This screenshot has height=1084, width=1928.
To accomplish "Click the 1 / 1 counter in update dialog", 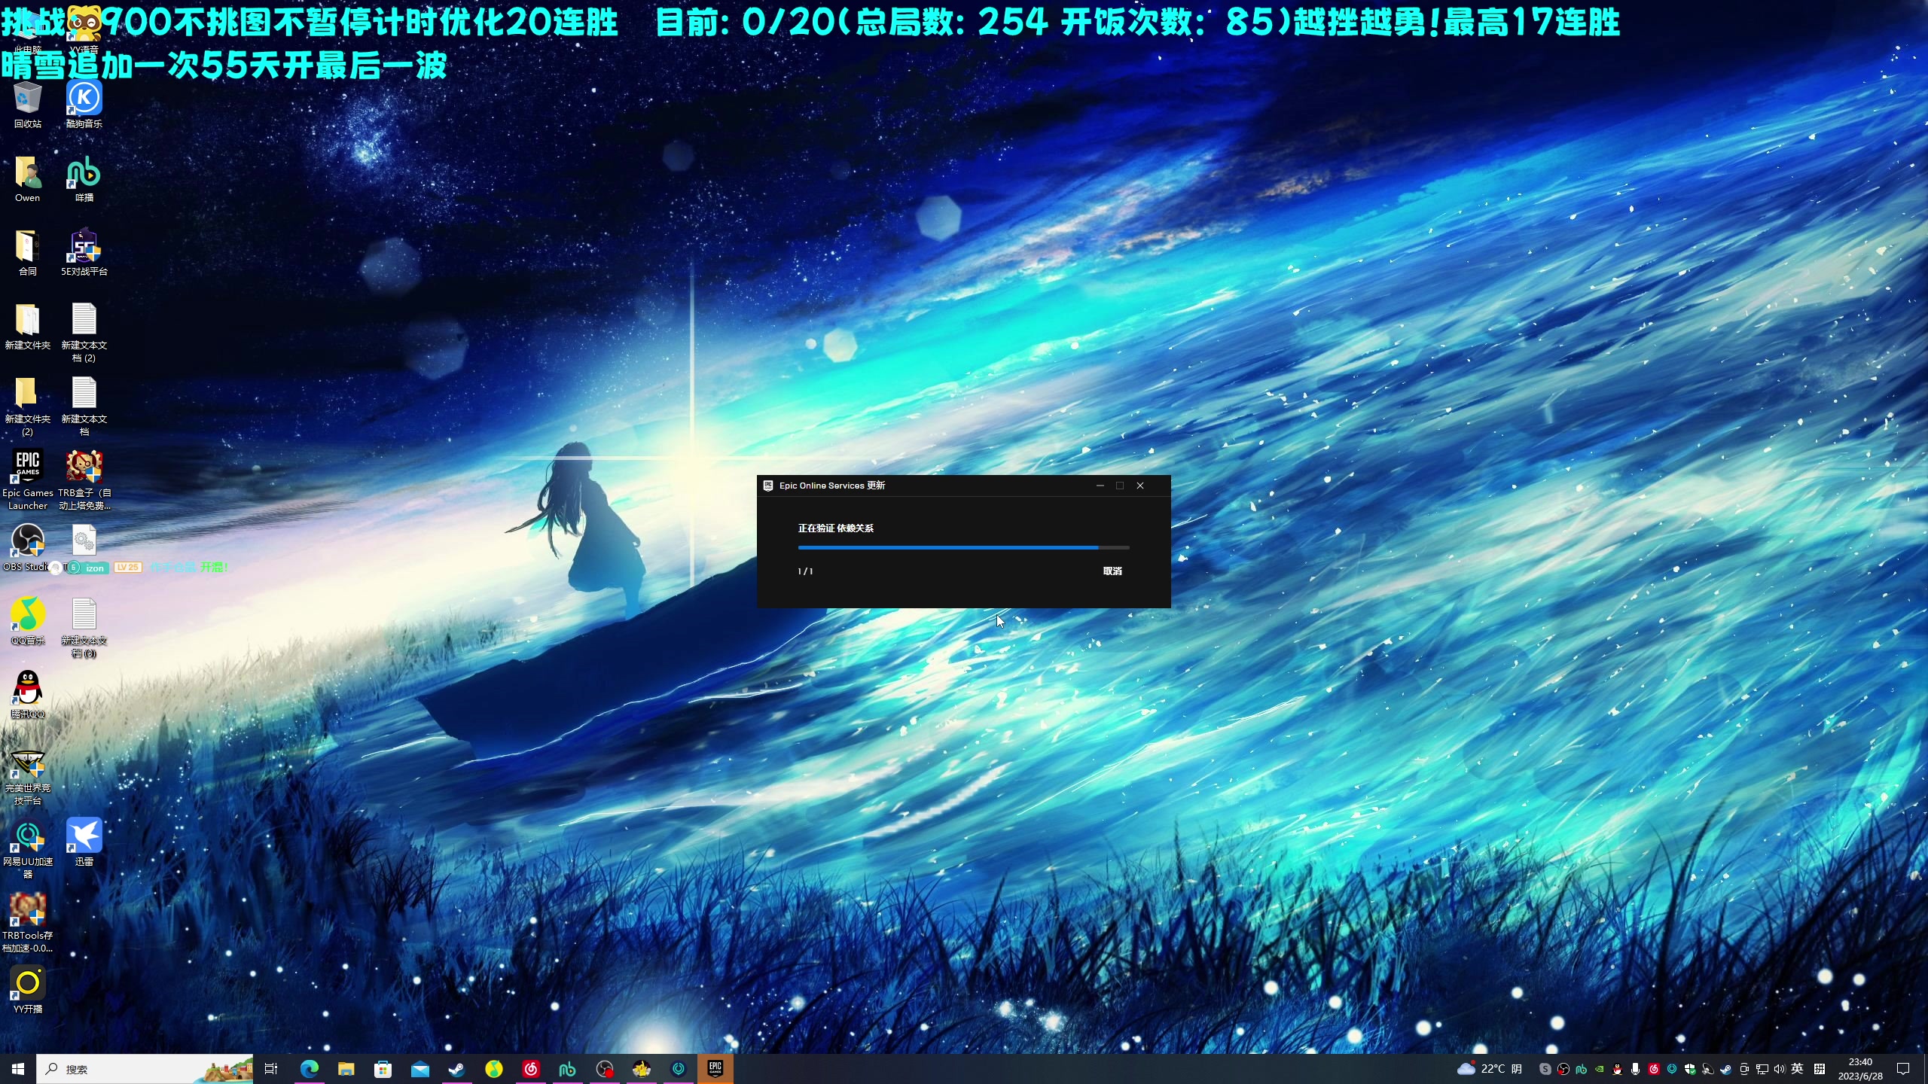I will click(805, 571).
